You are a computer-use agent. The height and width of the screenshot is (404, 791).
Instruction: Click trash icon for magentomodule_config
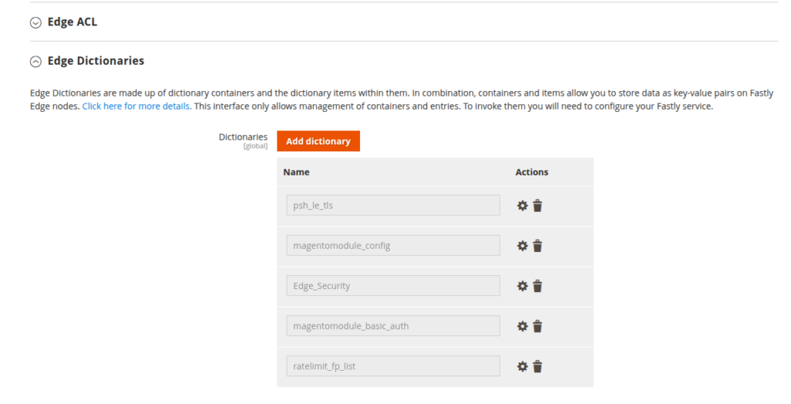(x=538, y=246)
